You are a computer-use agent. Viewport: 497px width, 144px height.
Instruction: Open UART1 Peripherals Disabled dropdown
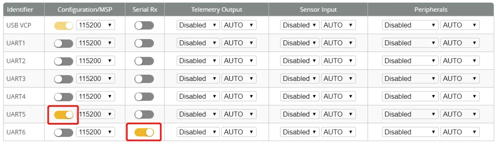410,43
